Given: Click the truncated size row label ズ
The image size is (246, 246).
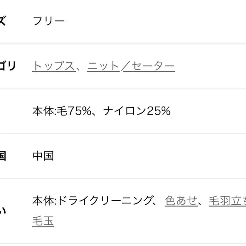Looking at the screenshot, I should click(3, 22).
